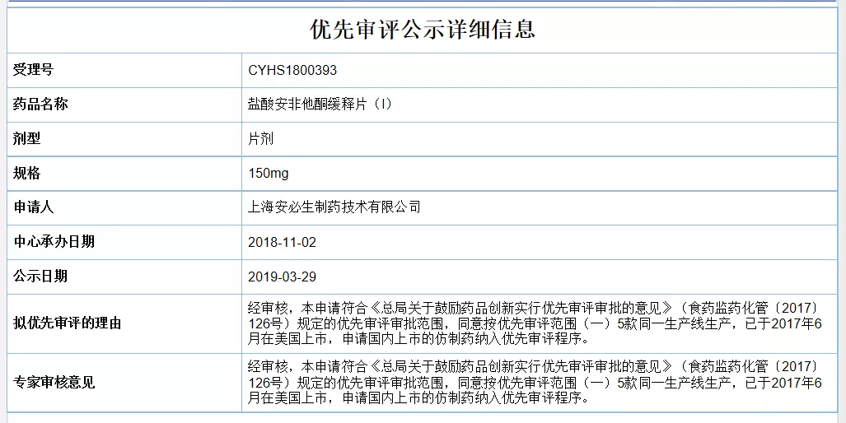846x423 pixels.
Task: Select the 受理号 row label
Action: 33,70
